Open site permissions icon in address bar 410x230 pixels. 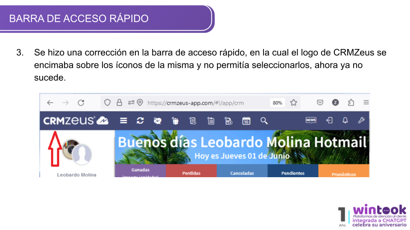click(x=131, y=103)
